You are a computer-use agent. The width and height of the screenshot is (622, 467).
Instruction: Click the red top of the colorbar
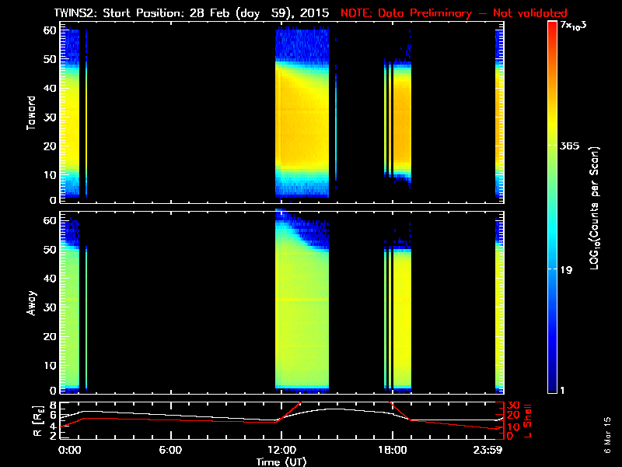(552, 27)
